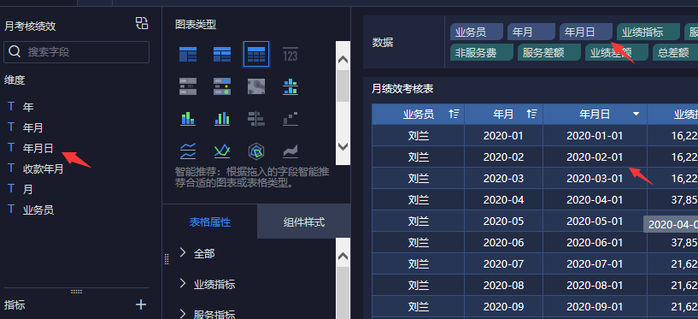
Task: Click the magnifier icon in field search
Action: [15, 51]
